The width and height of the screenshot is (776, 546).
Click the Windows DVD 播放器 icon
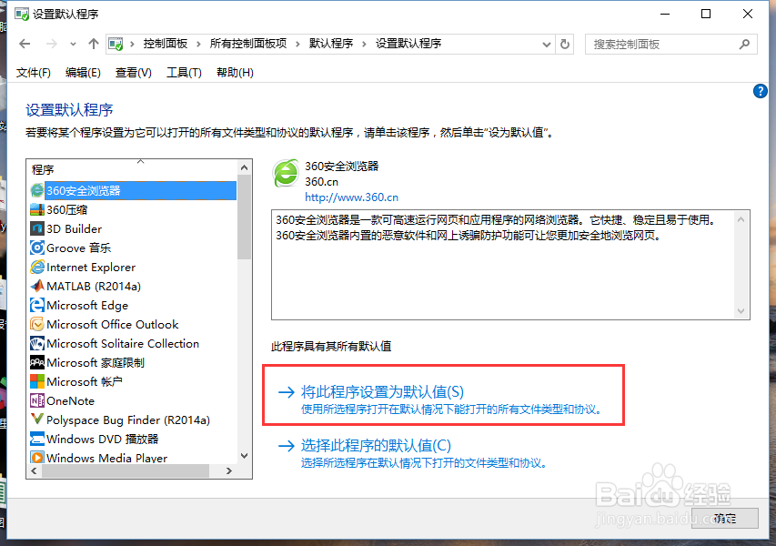click(37, 440)
